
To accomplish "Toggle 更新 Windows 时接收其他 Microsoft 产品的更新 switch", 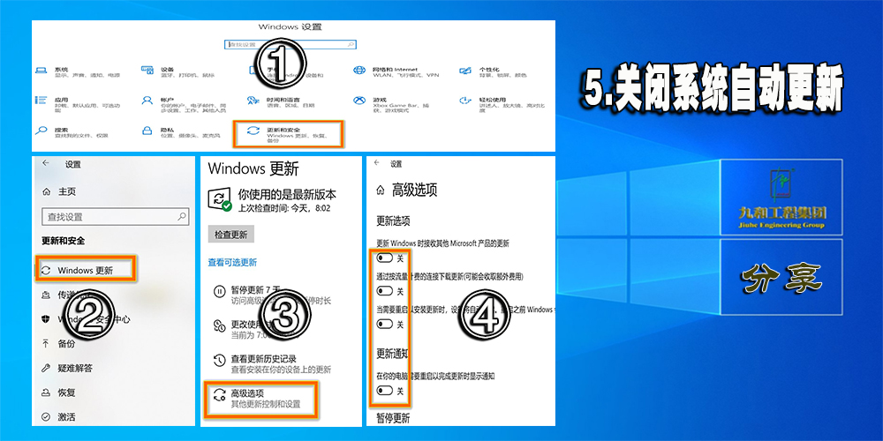I will [x=385, y=258].
